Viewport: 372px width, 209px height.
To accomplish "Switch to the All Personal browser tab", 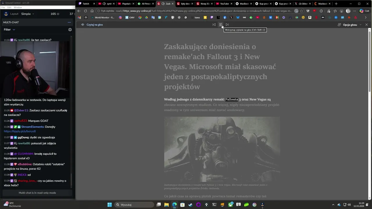I will [x=146, y=4].
